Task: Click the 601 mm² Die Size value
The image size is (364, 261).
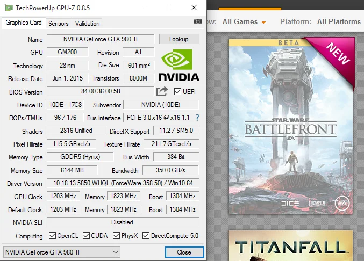Action: pos(138,66)
